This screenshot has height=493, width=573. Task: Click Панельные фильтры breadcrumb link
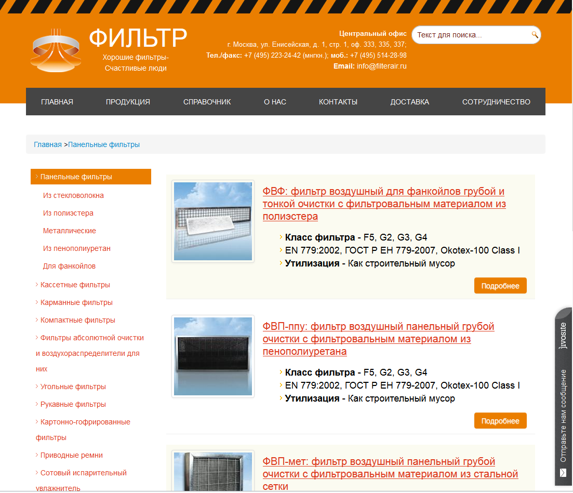point(104,145)
